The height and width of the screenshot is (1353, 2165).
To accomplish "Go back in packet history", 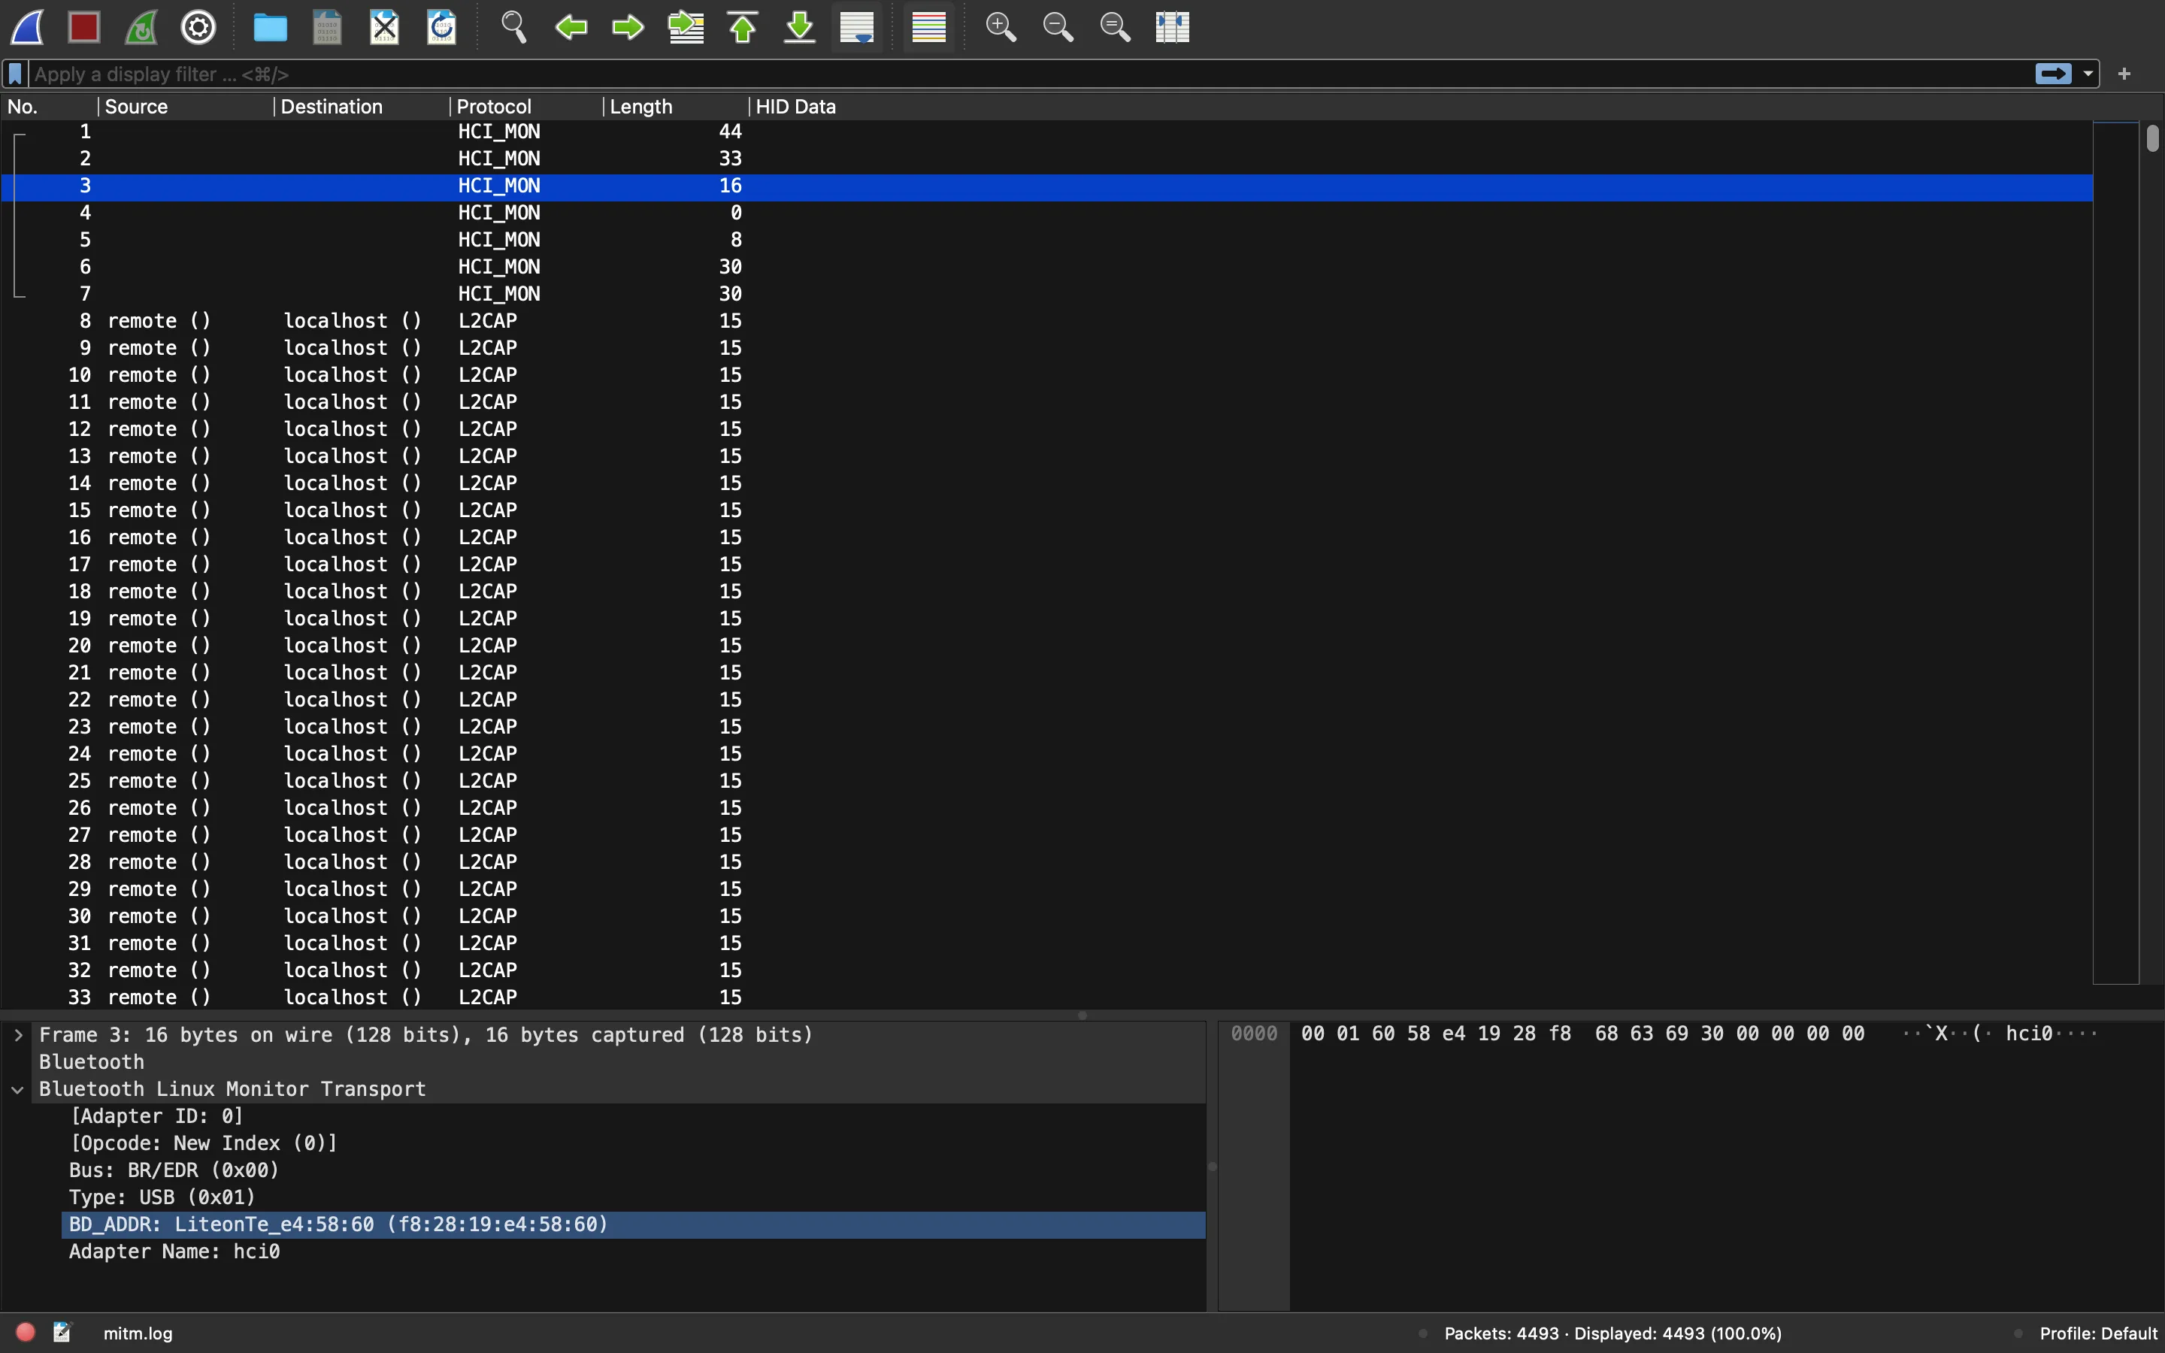I will pos(571,28).
